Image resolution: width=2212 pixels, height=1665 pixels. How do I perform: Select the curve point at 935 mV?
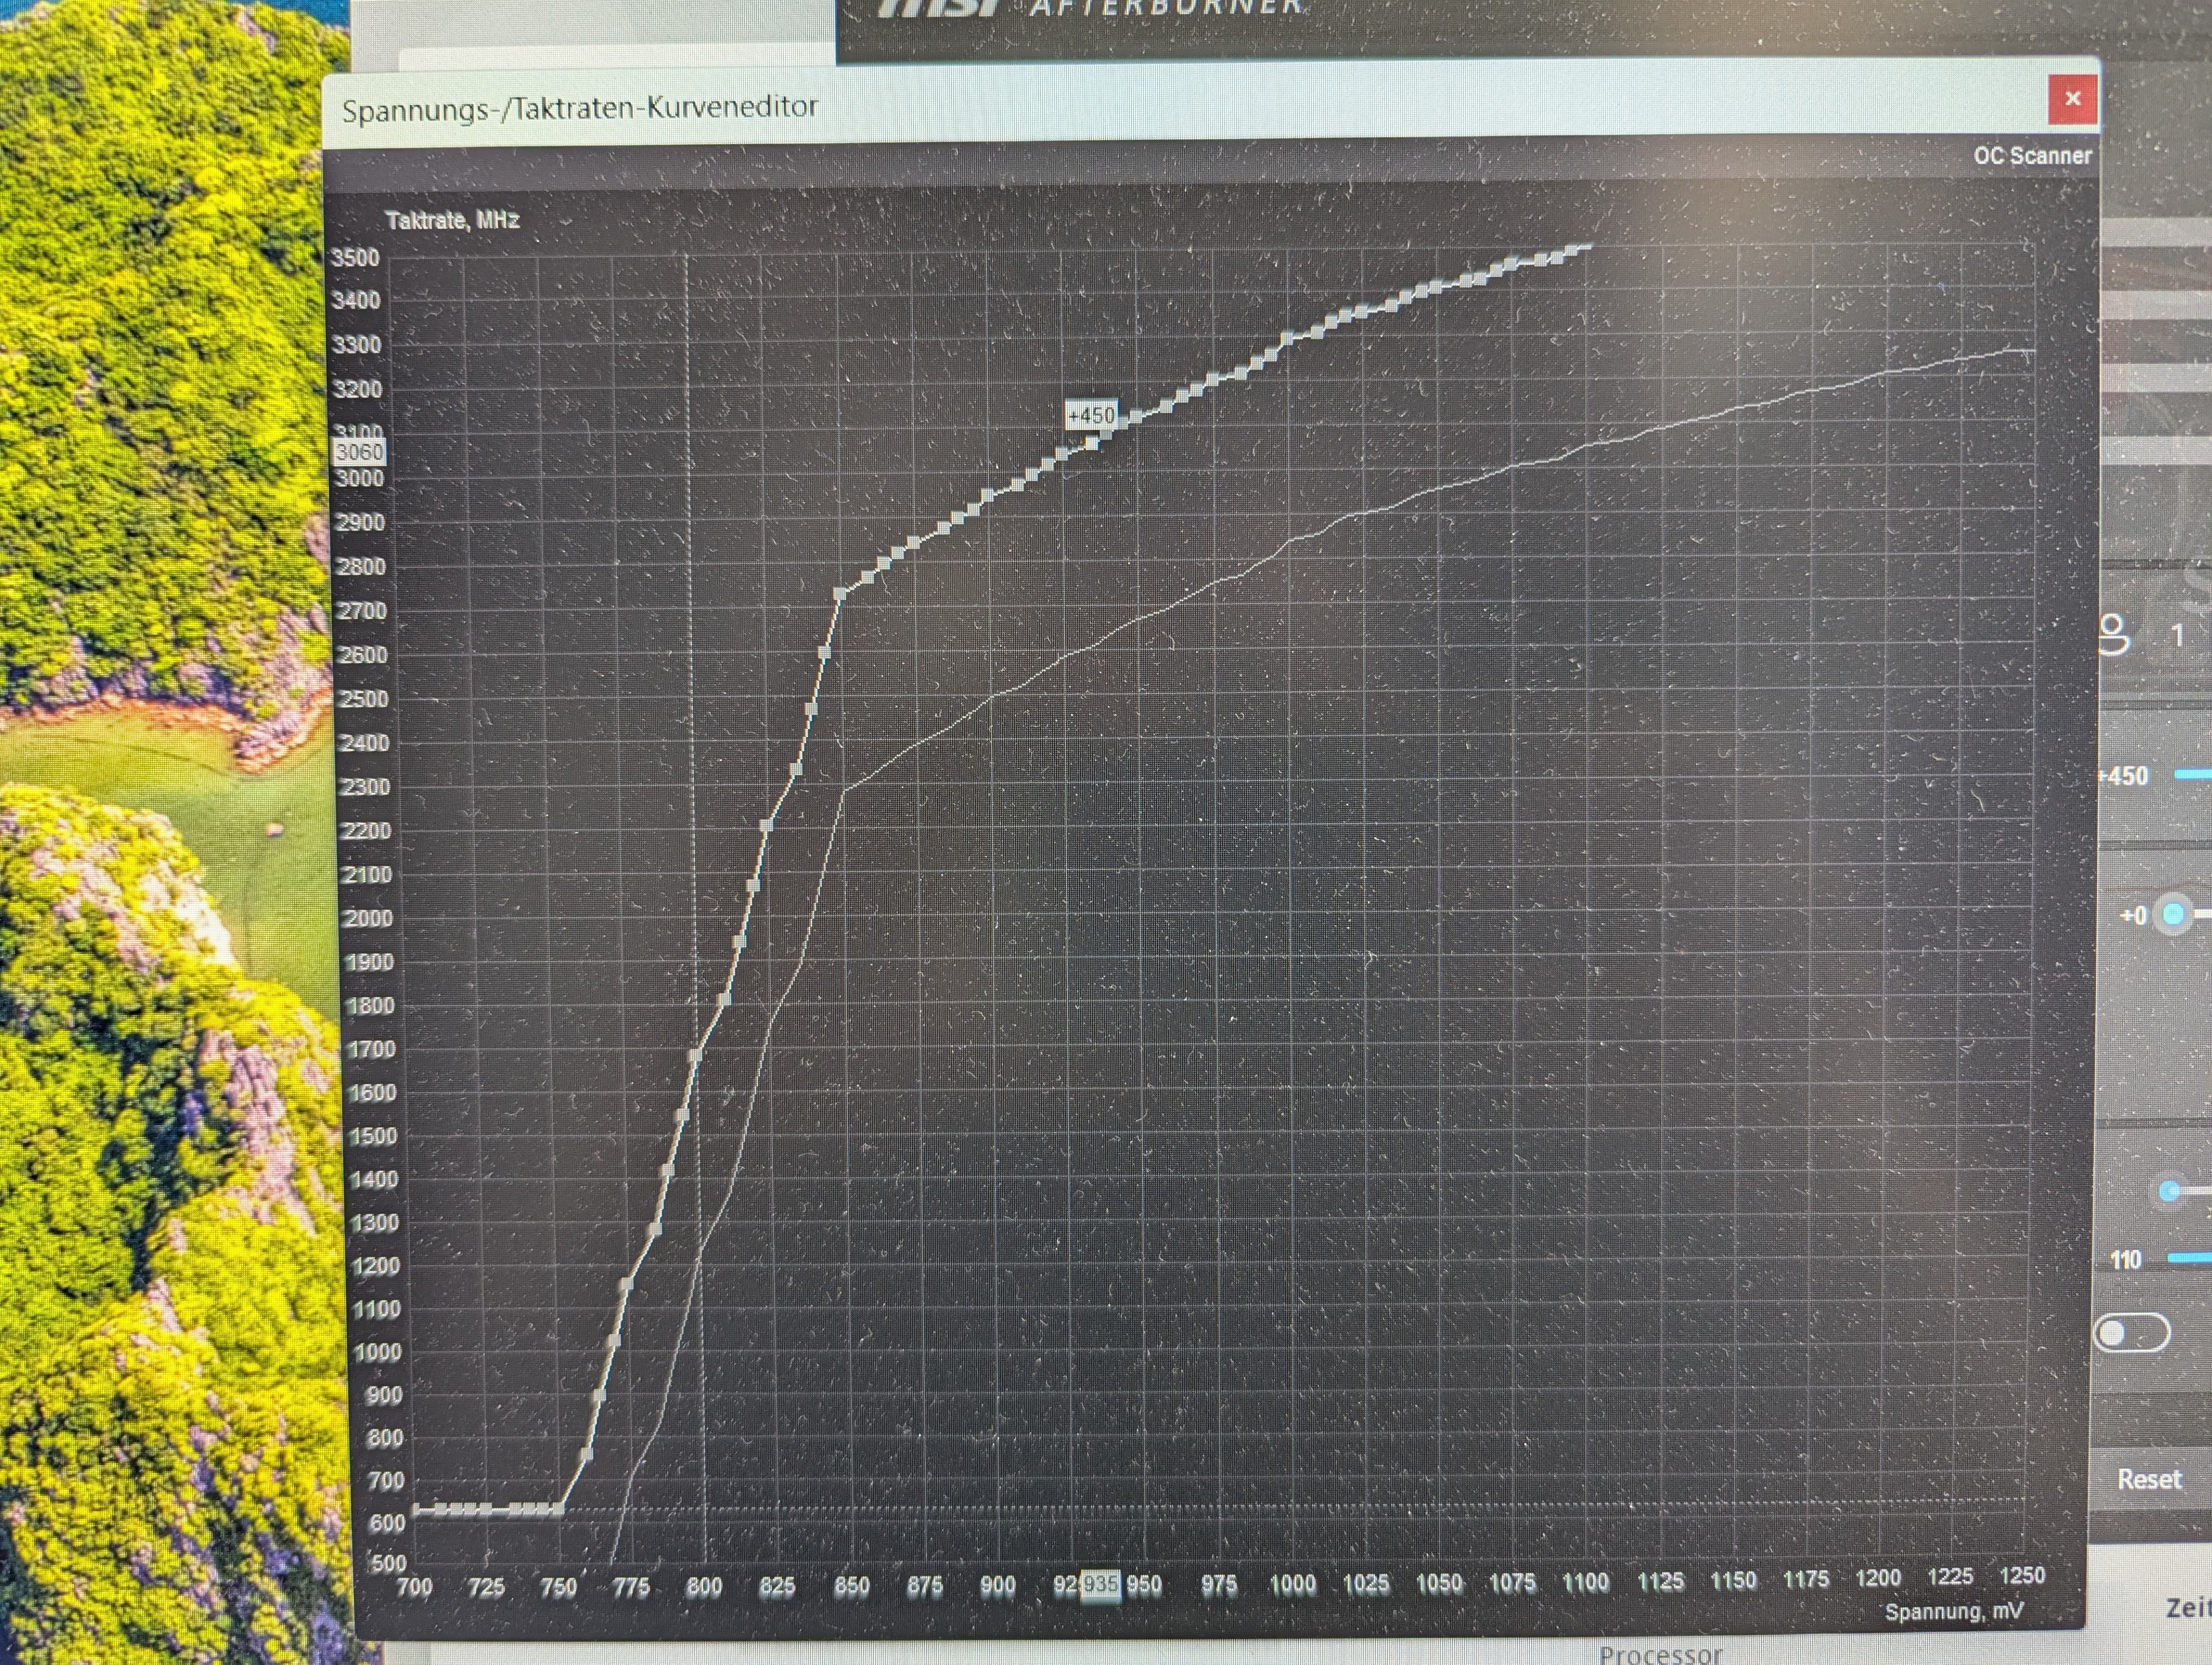tap(1092, 442)
